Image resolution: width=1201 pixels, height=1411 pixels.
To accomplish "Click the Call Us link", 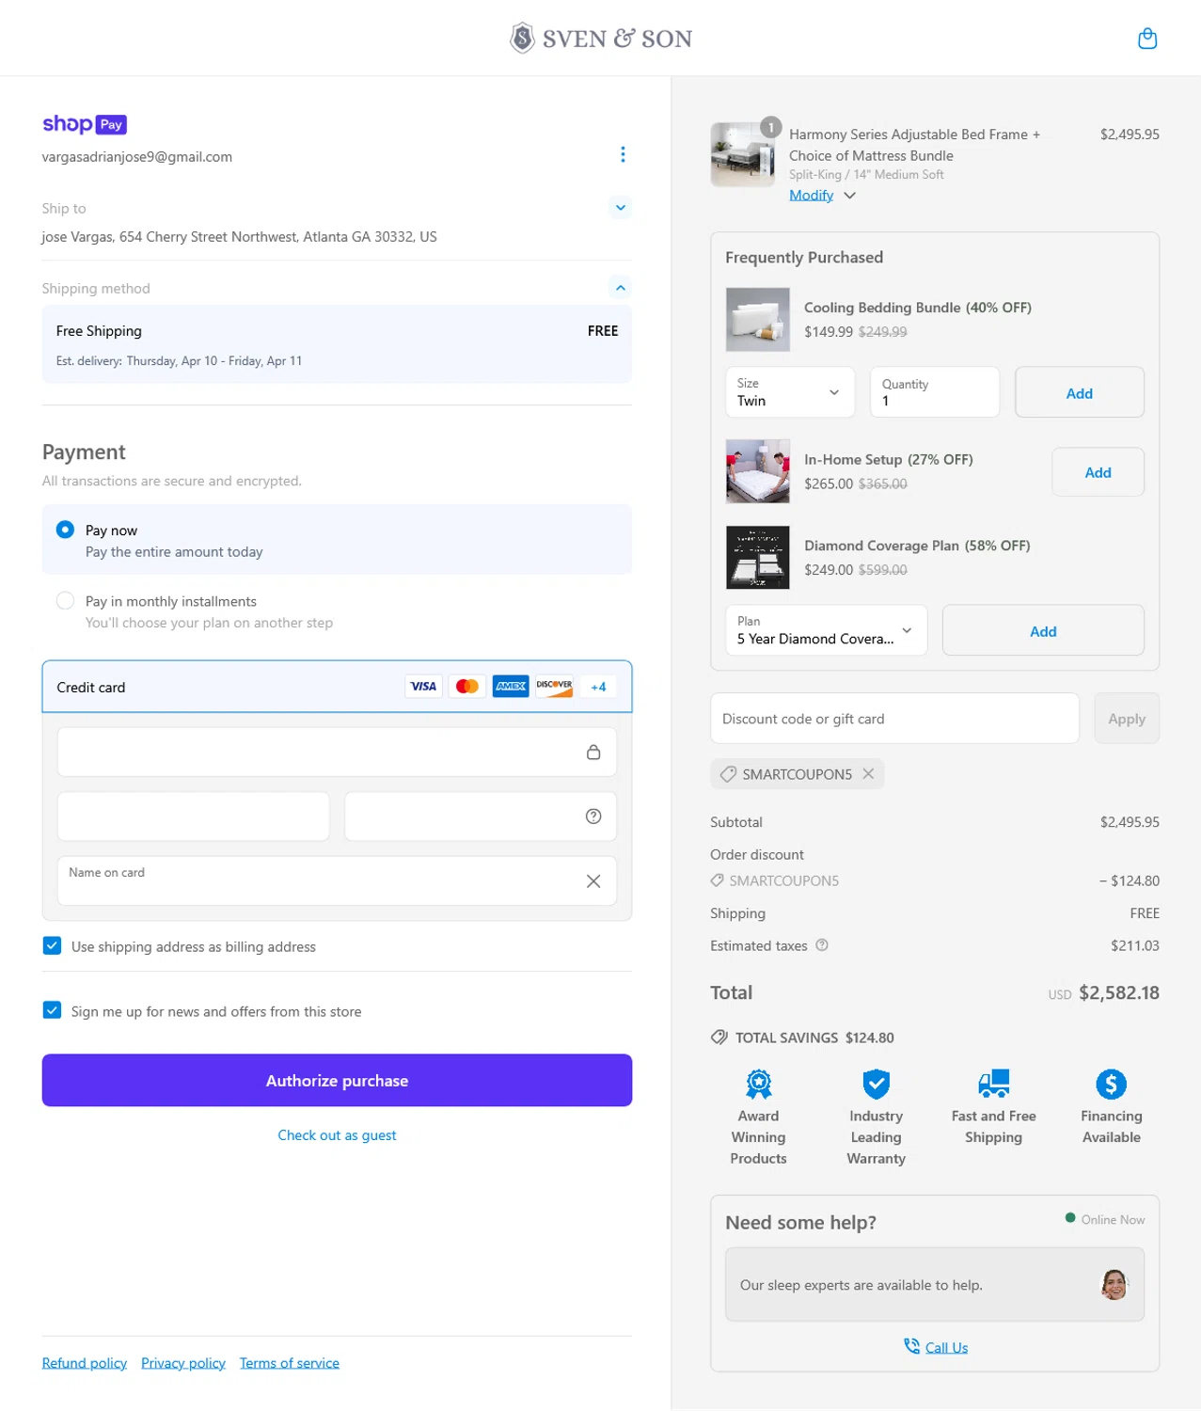I will (x=946, y=1348).
